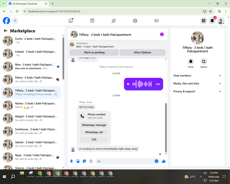Bookmark this page with the star

(x=210, y=11)
